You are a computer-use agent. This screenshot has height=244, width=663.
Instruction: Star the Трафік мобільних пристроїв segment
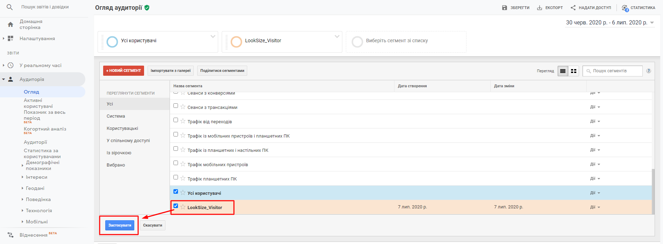point(183,164)
